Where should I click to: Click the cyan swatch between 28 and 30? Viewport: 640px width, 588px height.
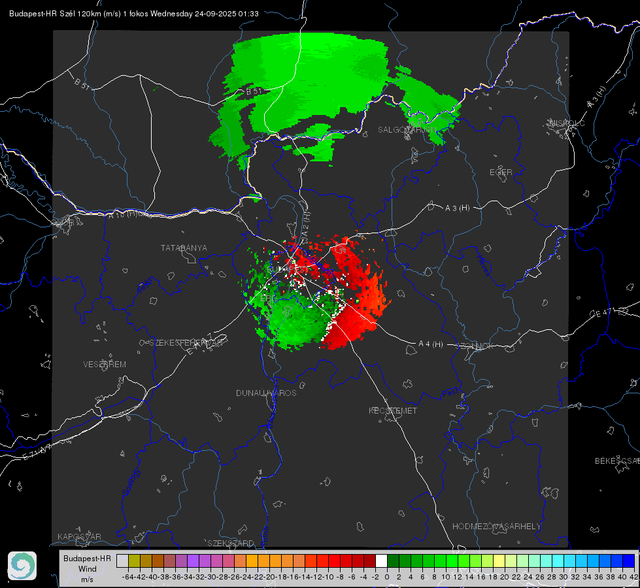[x=558, y=561]
